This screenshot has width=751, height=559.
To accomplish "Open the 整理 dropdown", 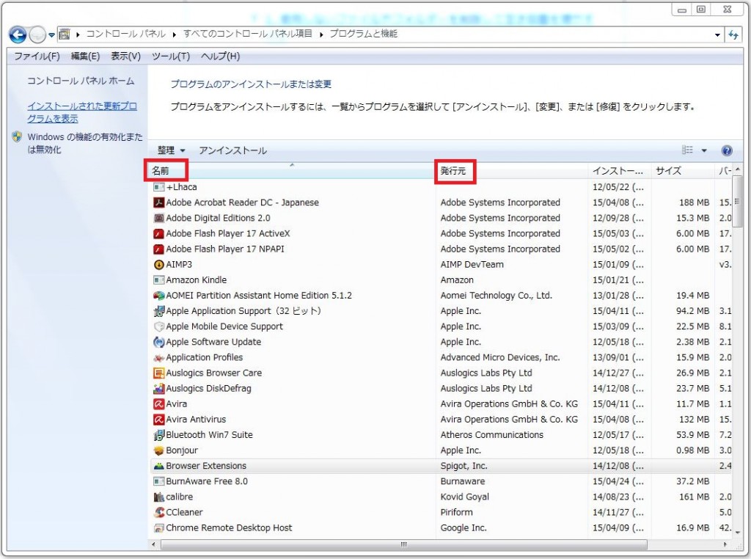I will pos(171,150).
